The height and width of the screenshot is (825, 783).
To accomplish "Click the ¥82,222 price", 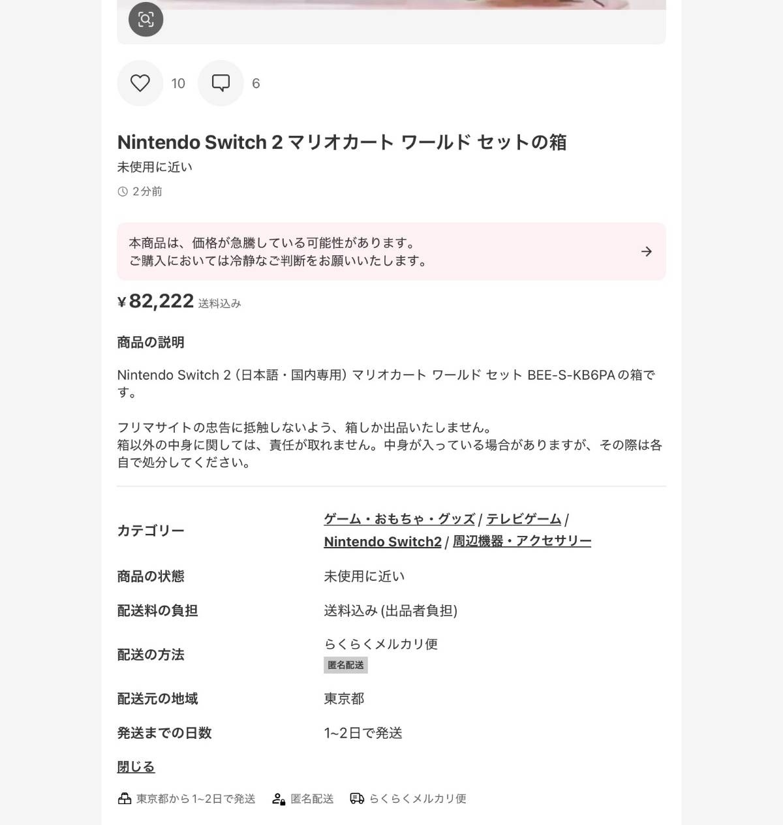I will (x=155, y=301).
